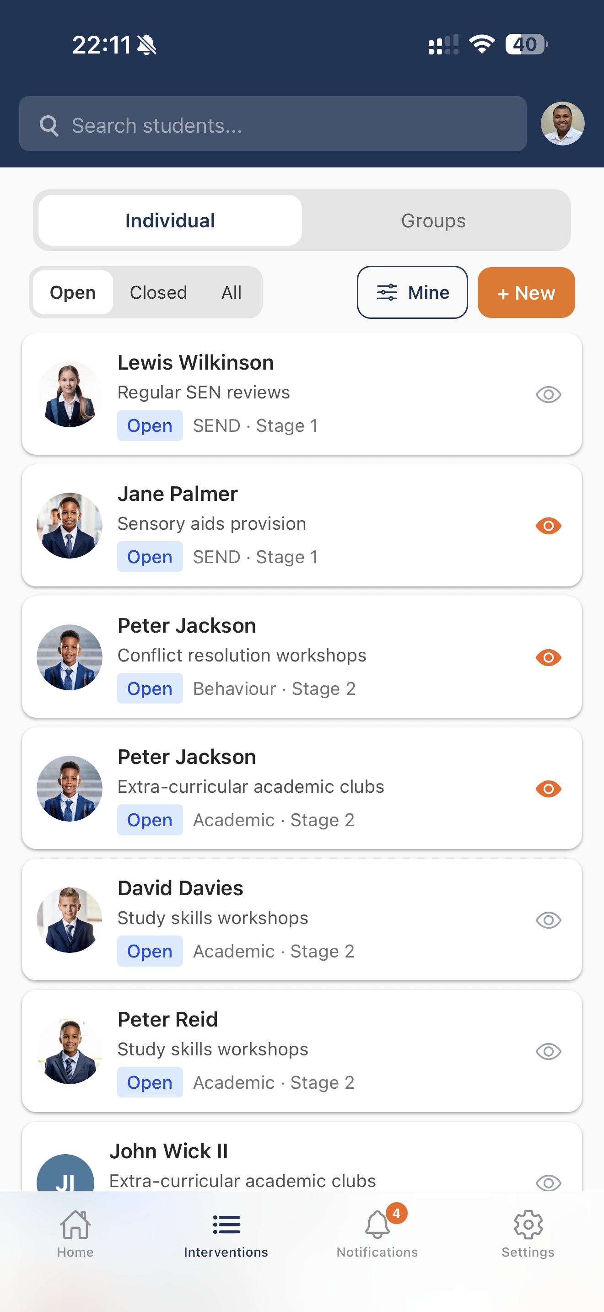
Task: Unwatch Jane Palmer's Sensory aids provision
Action: point(549,526)
